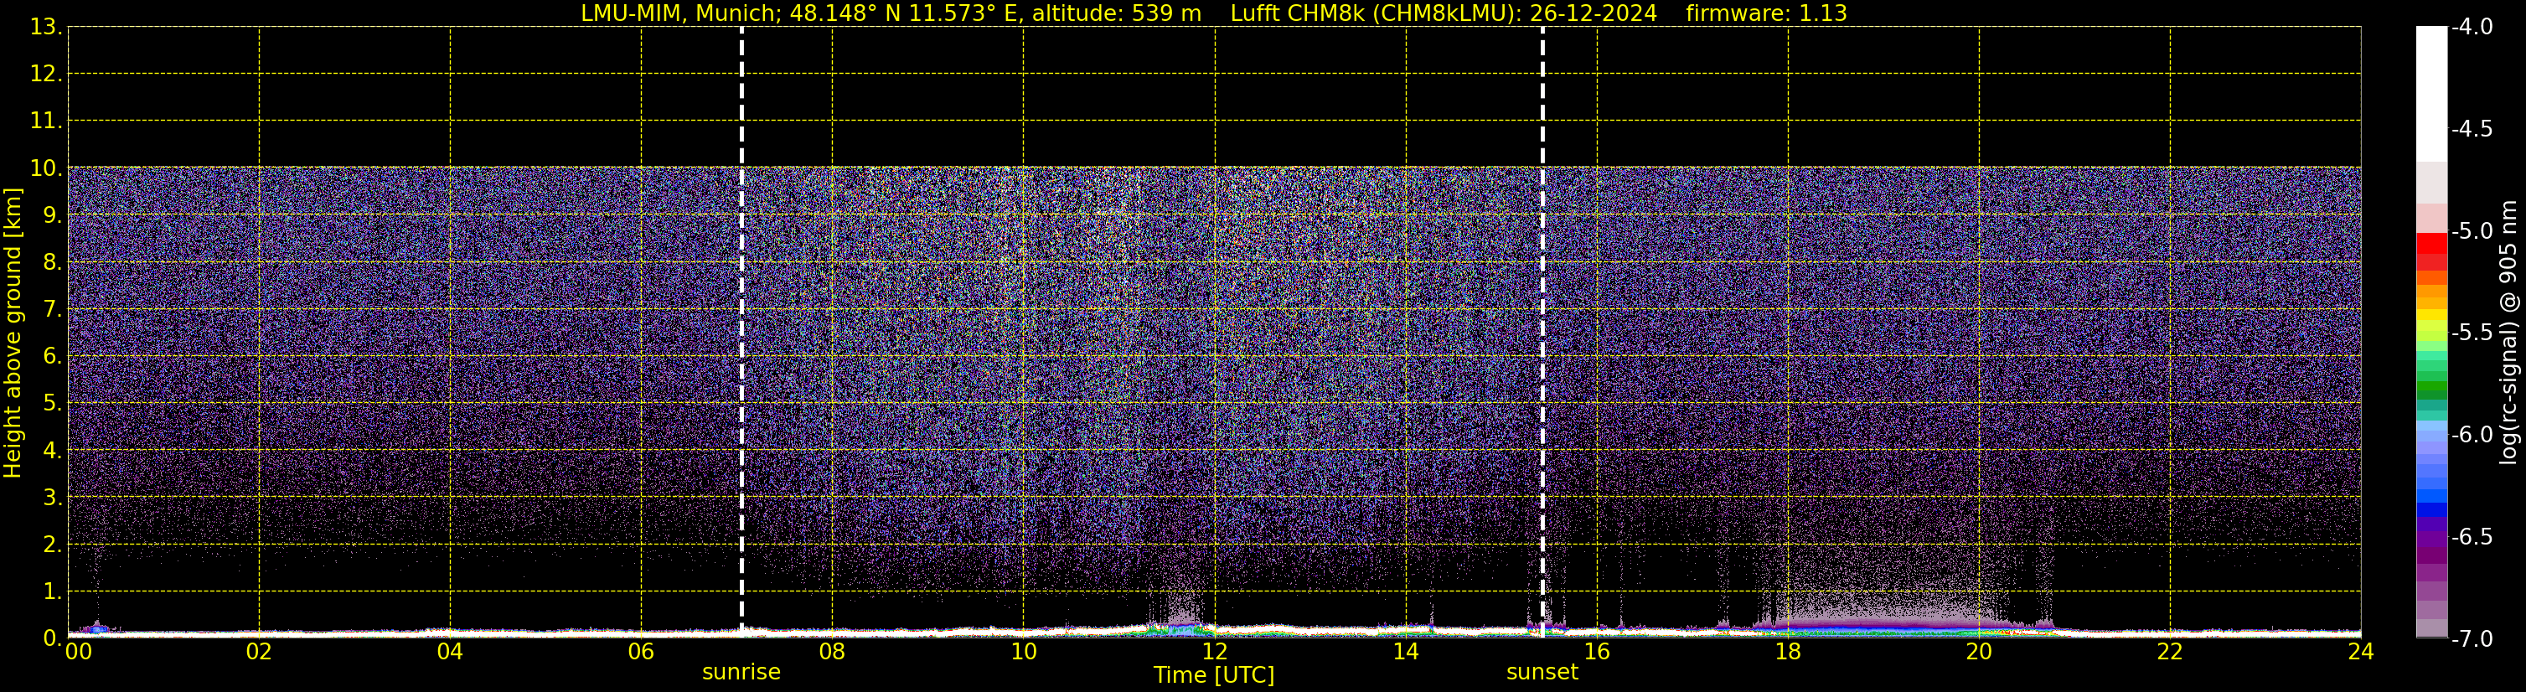The height and width of the screenshot is (692, 2526).
Task: Click the '-4.5' colorbar tick label
Action: (x=2472, y=128)
